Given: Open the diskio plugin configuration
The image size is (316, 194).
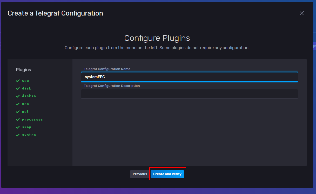Looking at the screenshot, I should (x=29, y=96).
